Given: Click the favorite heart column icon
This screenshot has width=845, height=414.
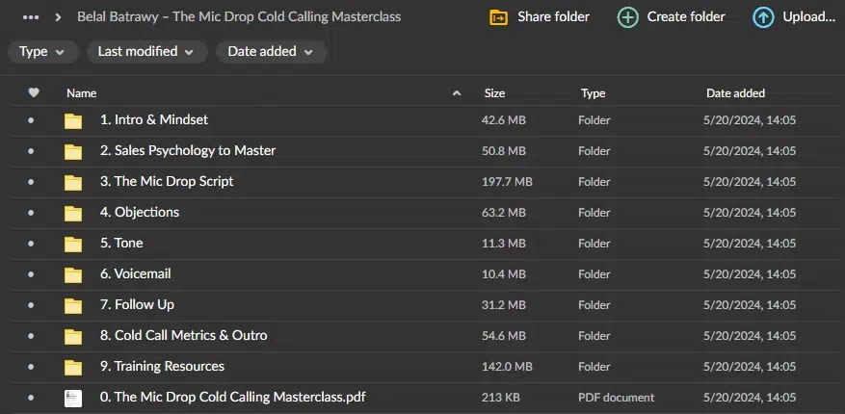Looking at the screenshot, I should coord(34,92).
